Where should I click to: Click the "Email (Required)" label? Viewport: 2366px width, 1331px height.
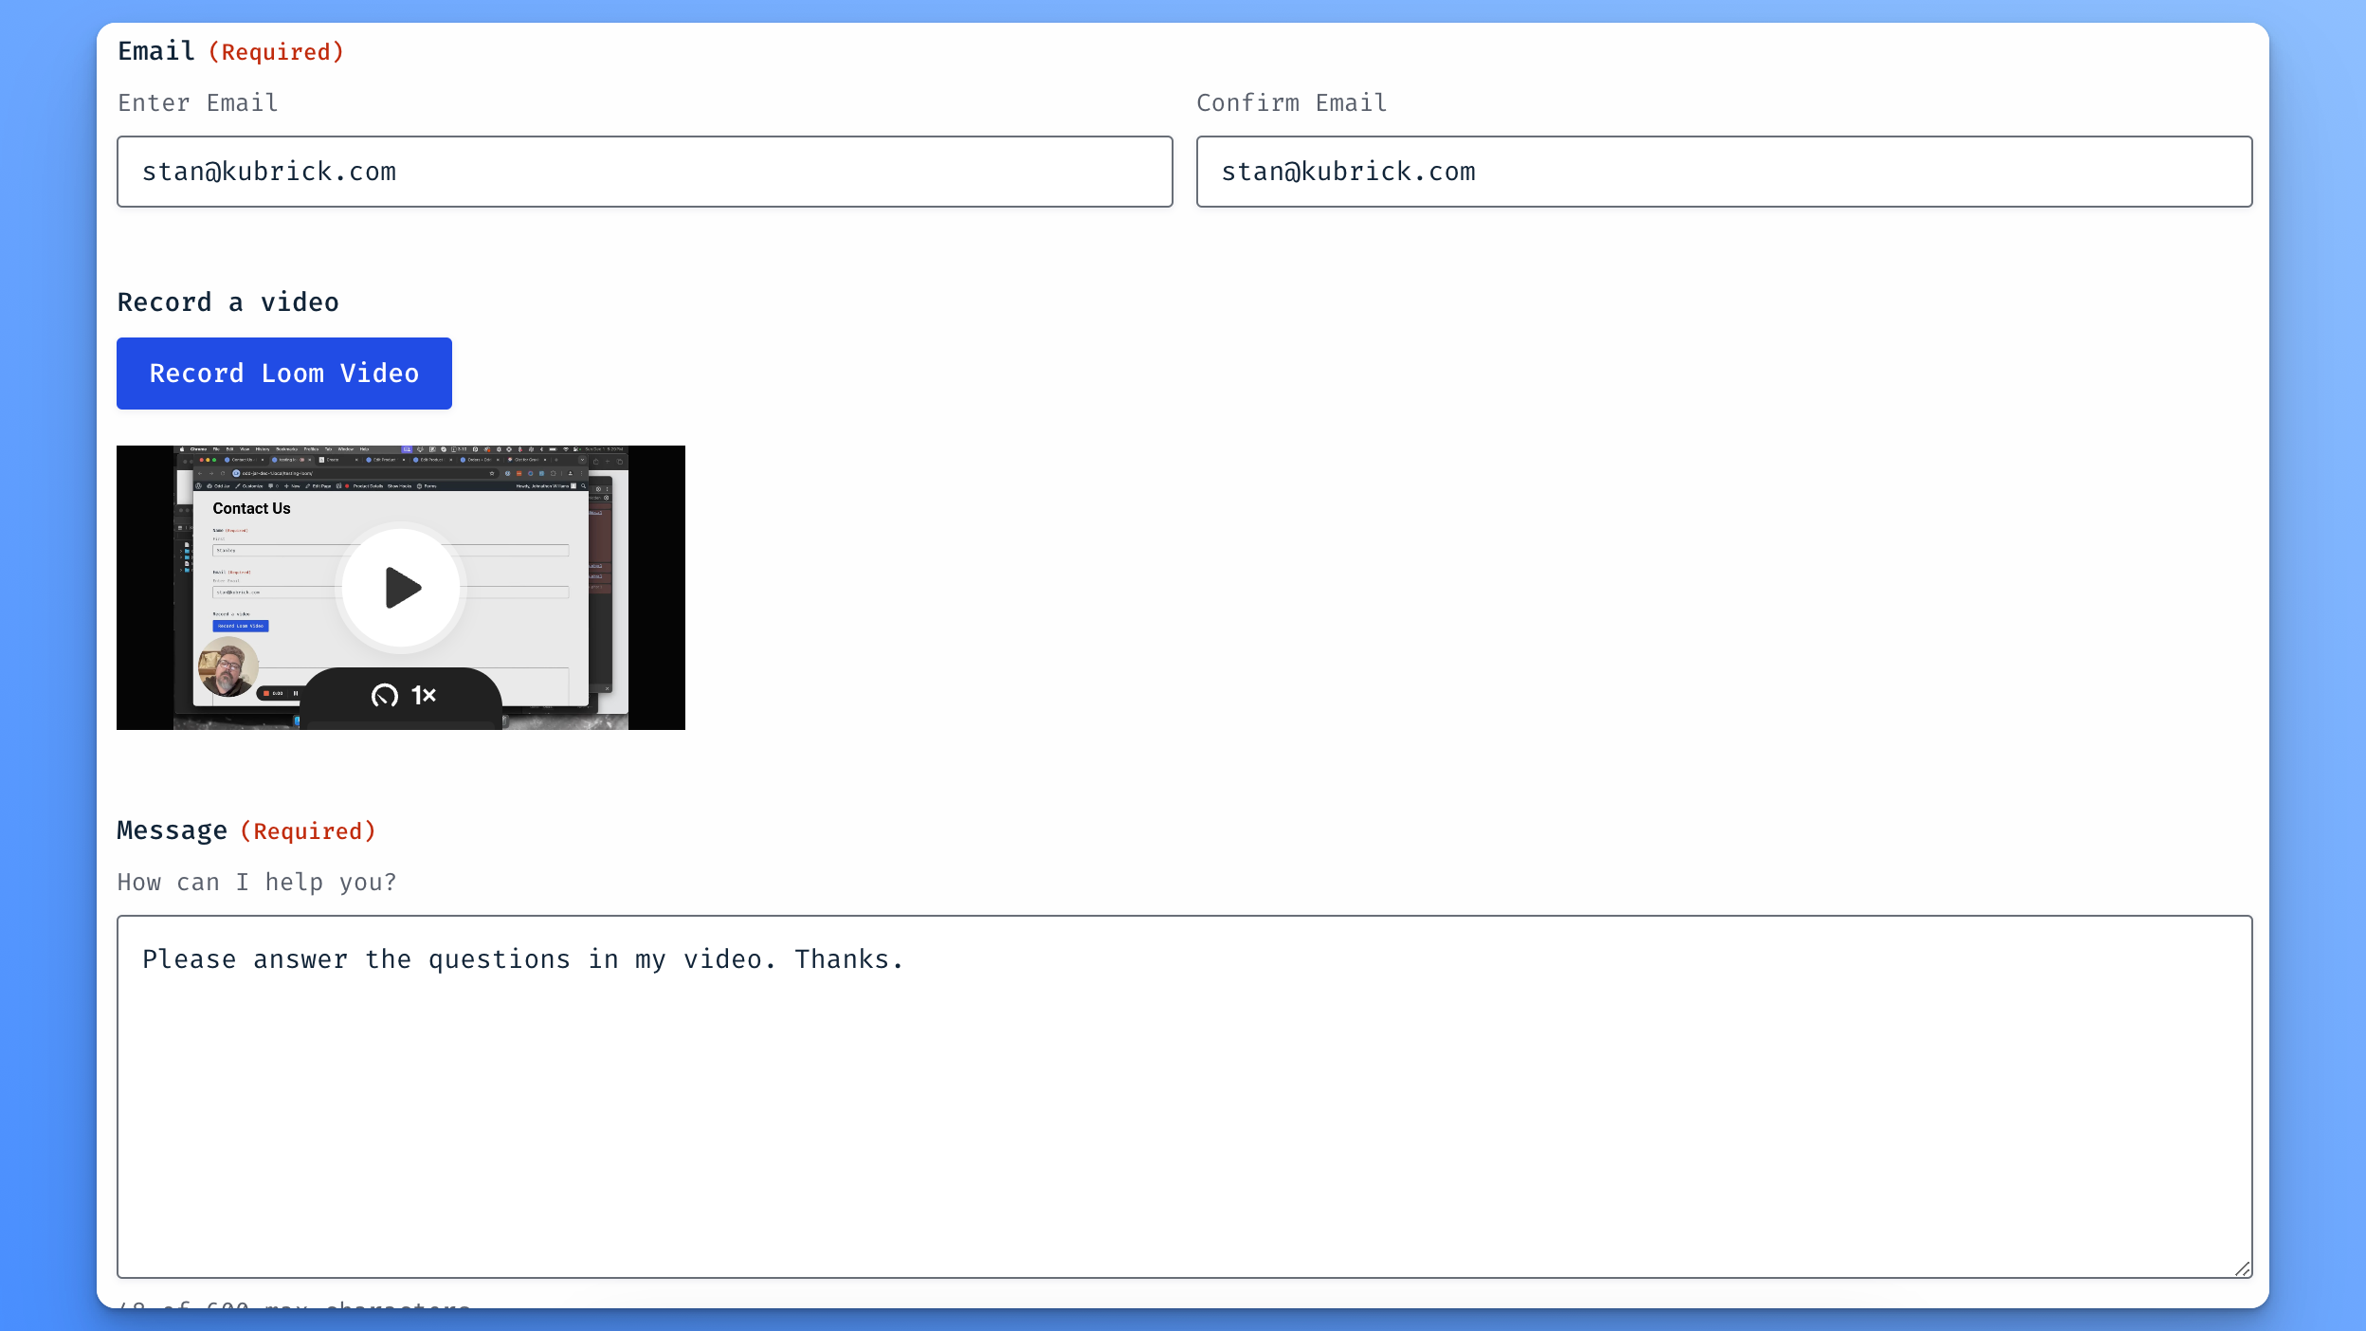click(x=230, y=51)
